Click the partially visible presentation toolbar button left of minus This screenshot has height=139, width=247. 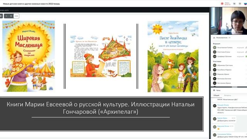click(1, 16)
